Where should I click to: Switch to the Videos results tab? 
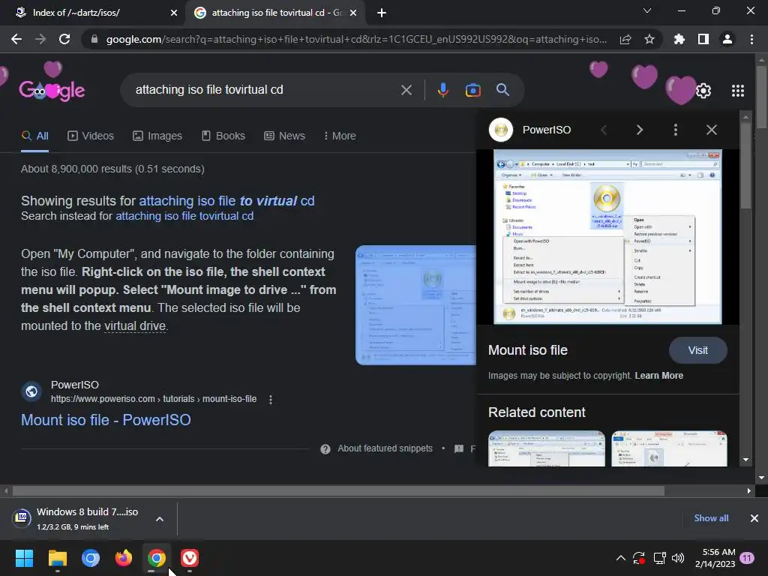point(91,136)
